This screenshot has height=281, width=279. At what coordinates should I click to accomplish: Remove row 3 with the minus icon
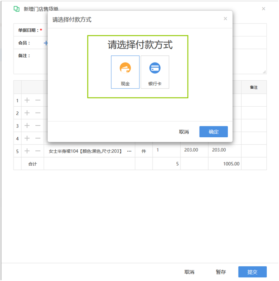[38, 126]
